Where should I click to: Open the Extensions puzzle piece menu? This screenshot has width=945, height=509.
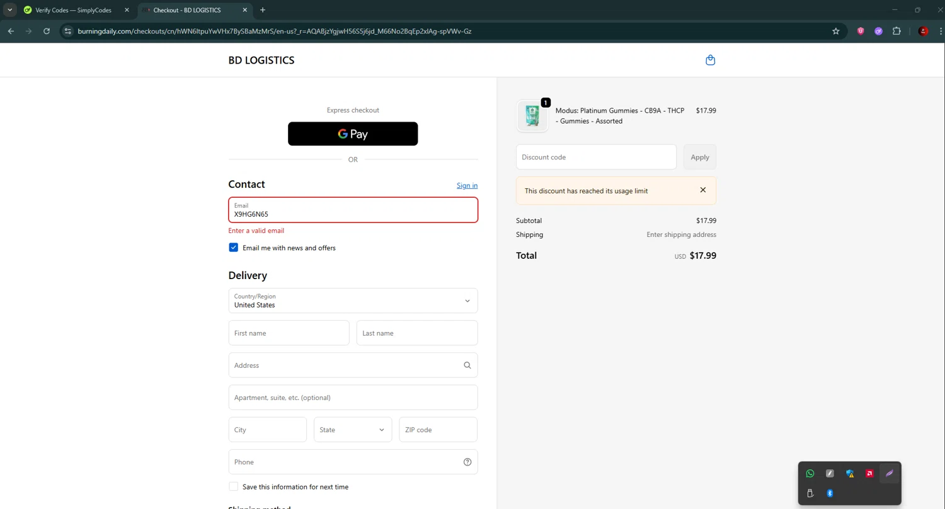[x=896, y=31]
